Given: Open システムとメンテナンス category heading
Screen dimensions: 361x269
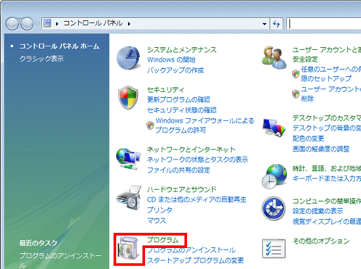Looking at the screenshot, I should (182, 50).
